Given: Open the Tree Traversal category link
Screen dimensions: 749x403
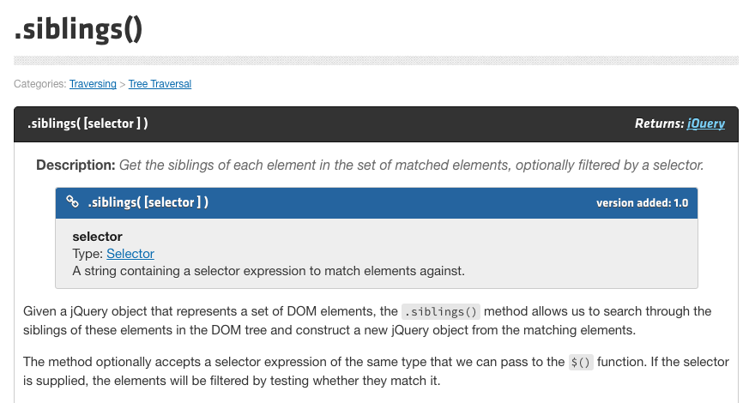Looking at the screenshot, I should tap(160, 84).
